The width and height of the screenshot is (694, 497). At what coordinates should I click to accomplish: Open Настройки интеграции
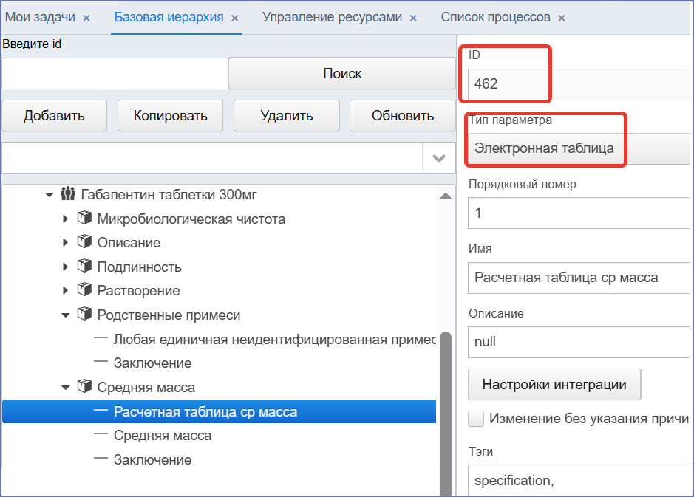554,384
